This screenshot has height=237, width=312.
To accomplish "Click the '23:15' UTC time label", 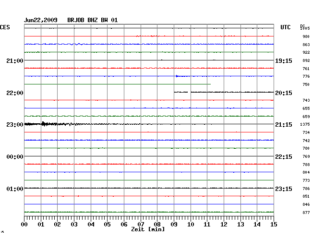I will coord(284,189).
